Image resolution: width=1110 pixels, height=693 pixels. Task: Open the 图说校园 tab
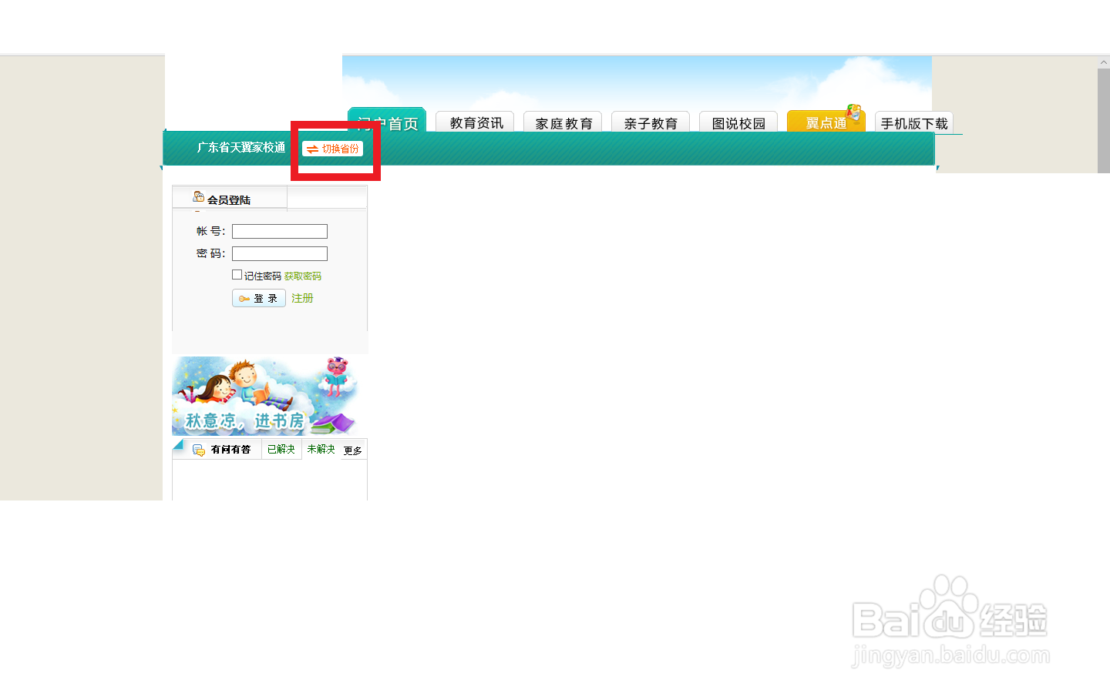coord(738,122)
